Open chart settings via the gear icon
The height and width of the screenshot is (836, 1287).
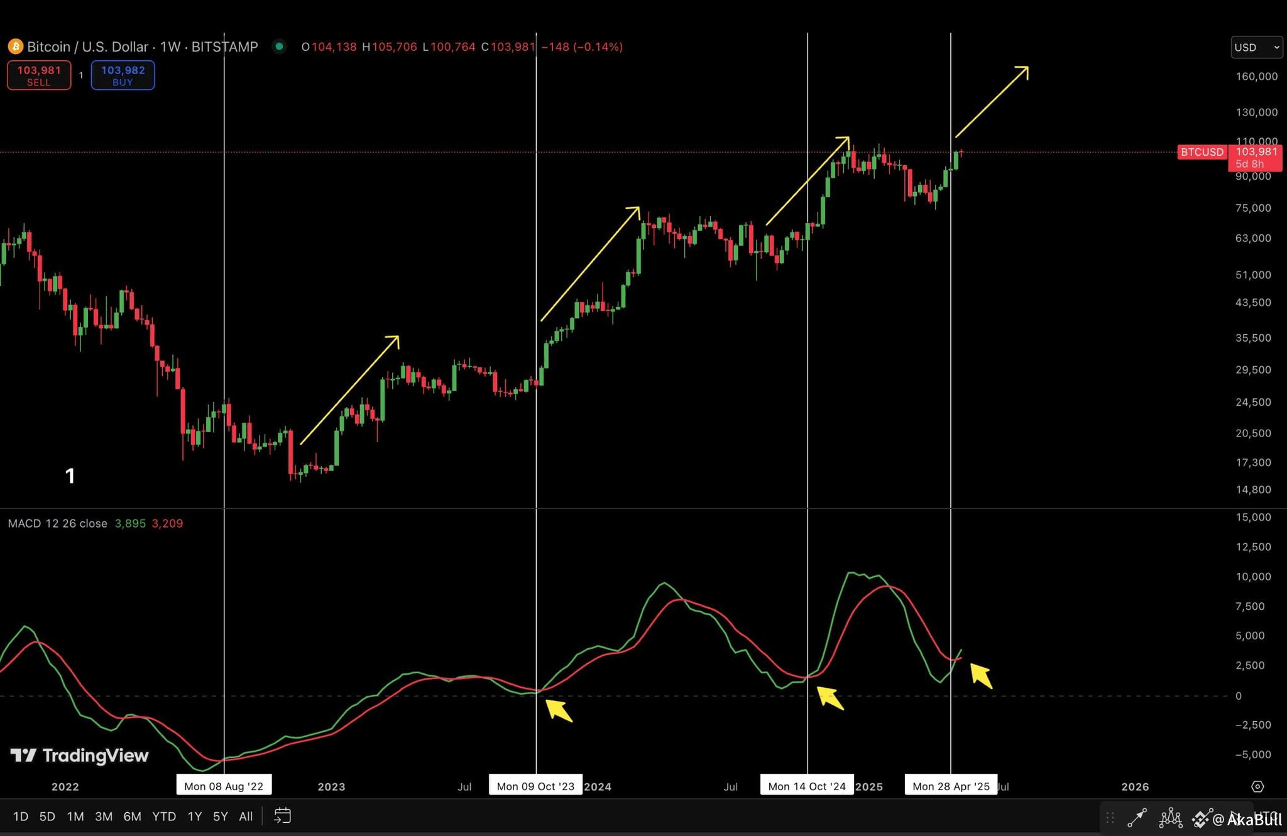coord(1259,786)
